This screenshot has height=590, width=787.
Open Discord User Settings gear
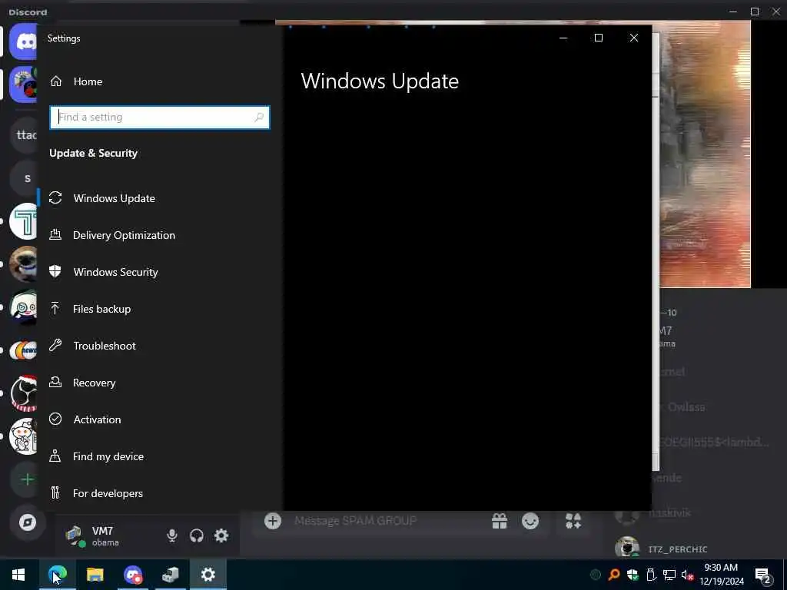(221, 535)
